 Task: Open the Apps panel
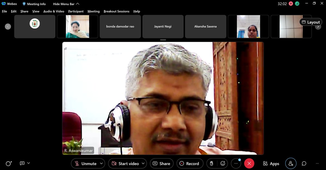pyautogui.click(x=271, y=163)
